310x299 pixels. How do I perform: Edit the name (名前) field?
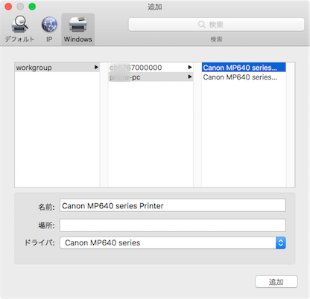173,205
